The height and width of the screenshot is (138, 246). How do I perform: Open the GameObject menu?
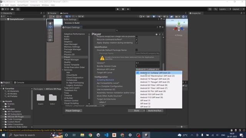pos(23,5)
